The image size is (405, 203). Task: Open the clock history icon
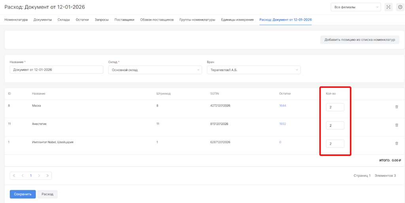coord(399,7)
